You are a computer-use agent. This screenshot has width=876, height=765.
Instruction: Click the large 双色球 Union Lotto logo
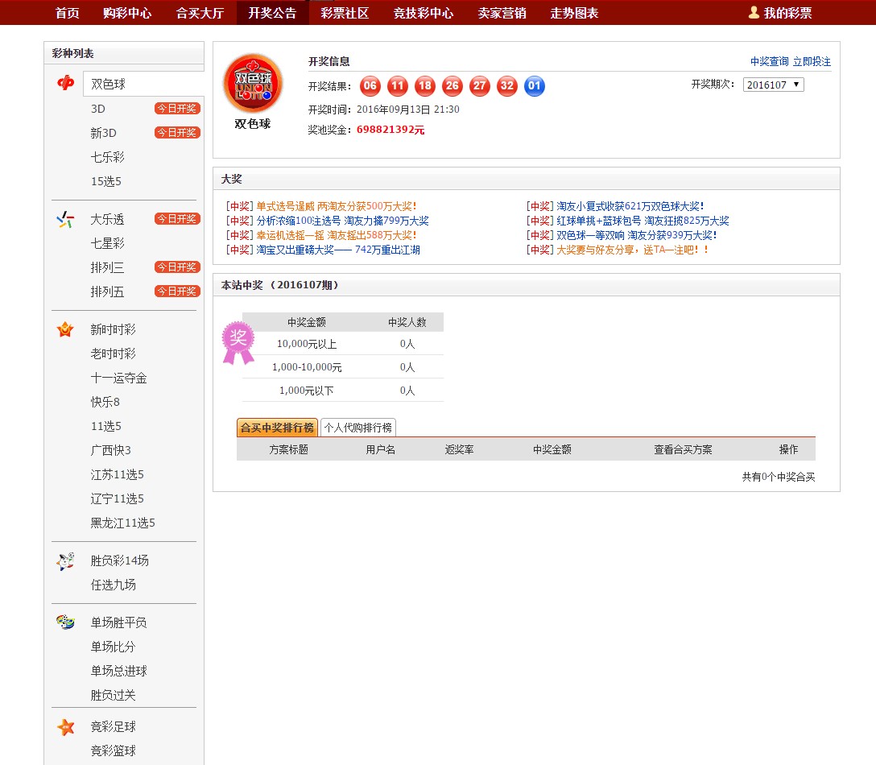252,83
